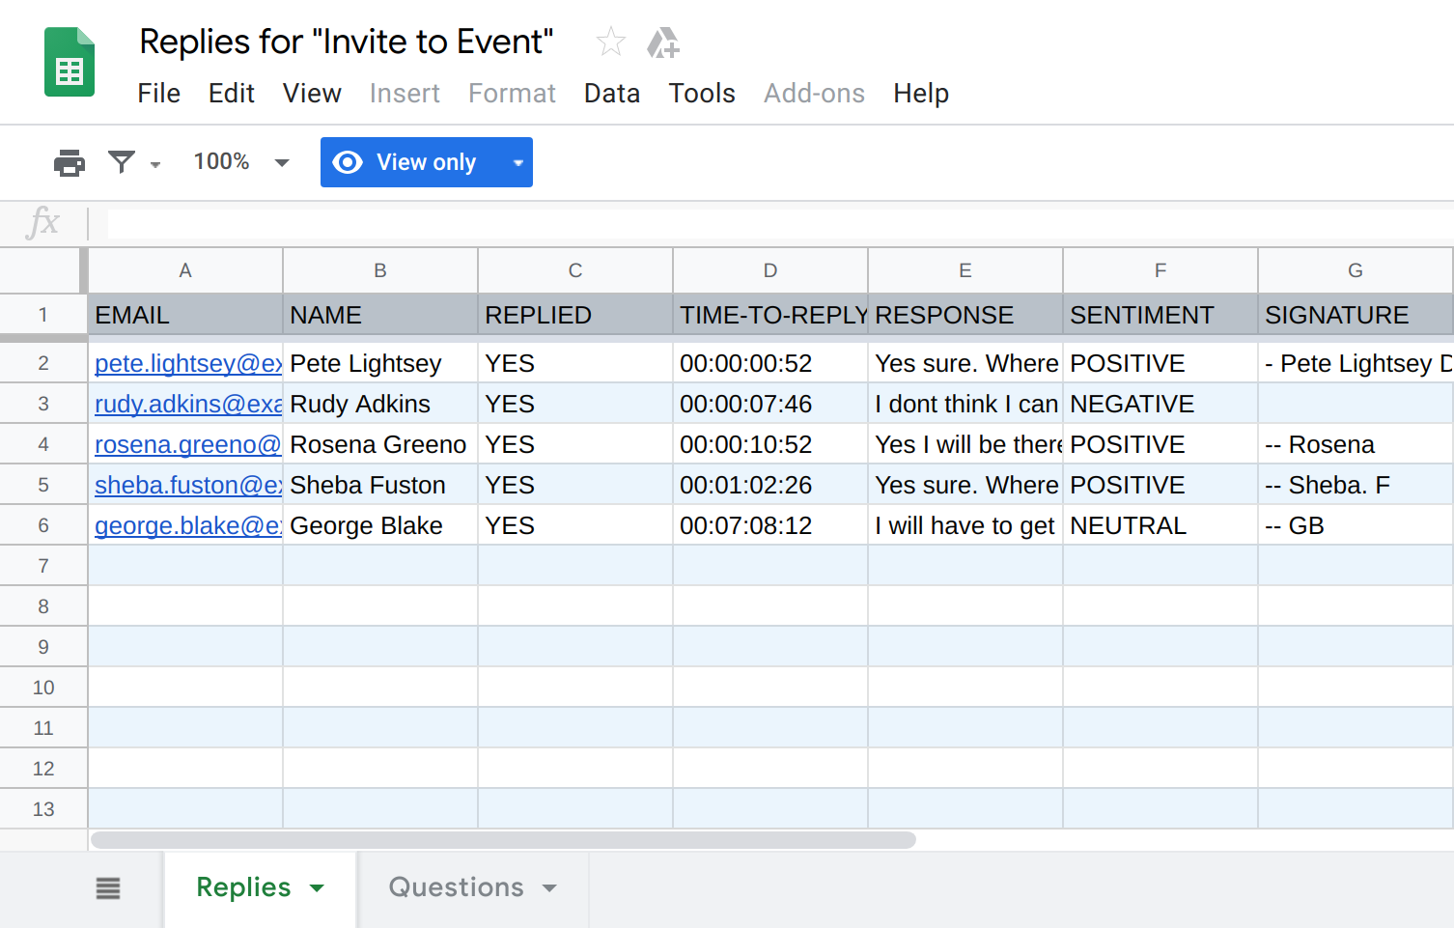The image size is (1454, 928).
Task: Open the all sheets list icon
Action: point(108,888)
